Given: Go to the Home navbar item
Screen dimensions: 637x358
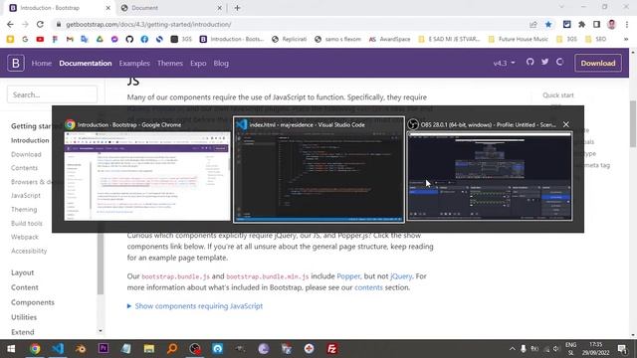Looking at the screenshot, I should pyautogui.click(x=42, y=64).
